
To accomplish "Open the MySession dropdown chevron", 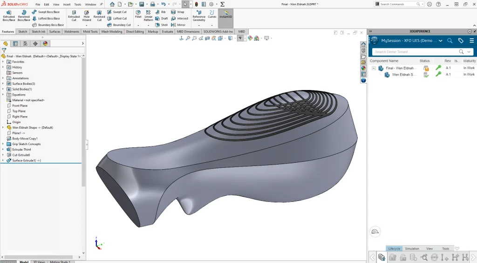I will point(441,41).
